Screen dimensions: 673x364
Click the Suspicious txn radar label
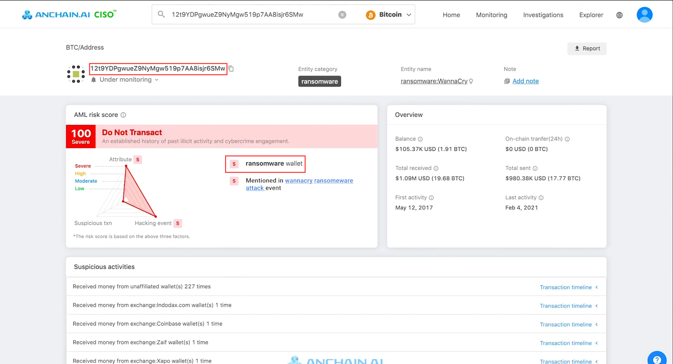tap(93, 223)
